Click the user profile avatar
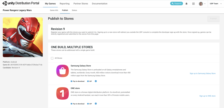Image resolution: width=224 pixels, height=108 pixels. pos(201,4)
